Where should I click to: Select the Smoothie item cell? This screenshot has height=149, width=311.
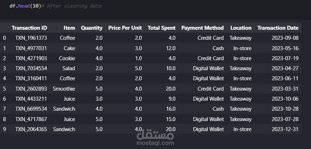tap(64, 88)
